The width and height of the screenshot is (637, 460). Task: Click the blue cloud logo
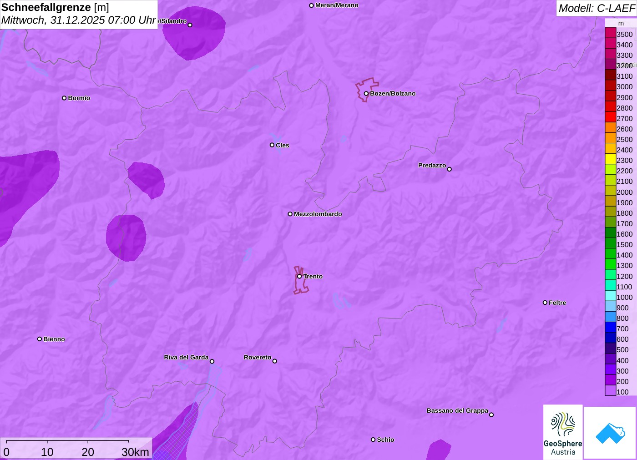[610, 433]
